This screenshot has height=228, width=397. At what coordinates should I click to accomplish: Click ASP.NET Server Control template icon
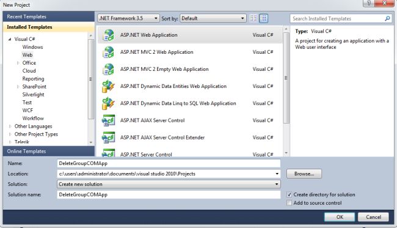point(108,153)
